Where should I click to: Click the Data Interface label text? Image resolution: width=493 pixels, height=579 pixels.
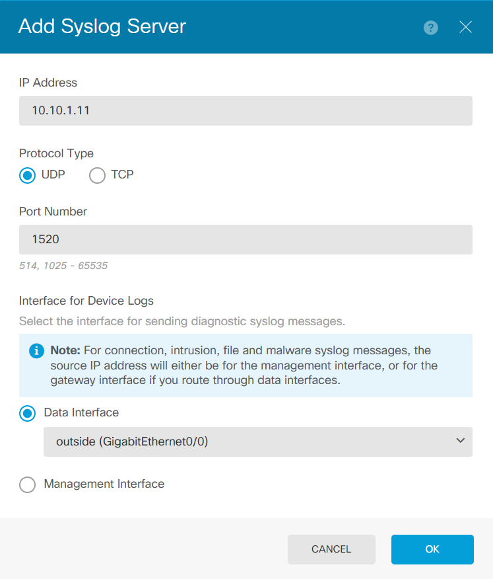coord(81,412)
